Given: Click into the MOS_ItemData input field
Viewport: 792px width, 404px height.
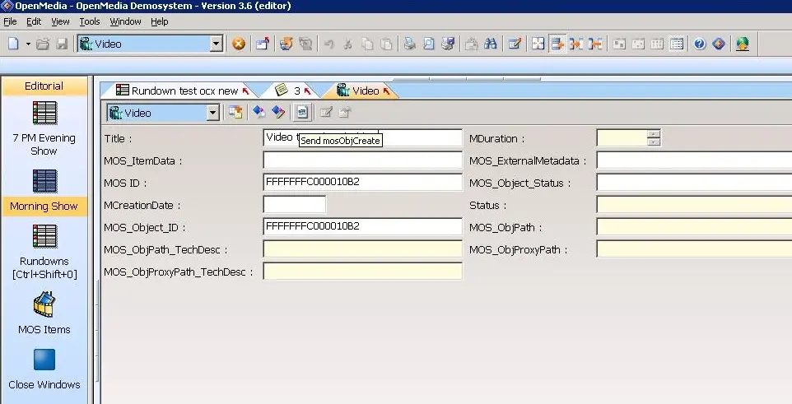Looking at the screenshot, I should 362,160.
